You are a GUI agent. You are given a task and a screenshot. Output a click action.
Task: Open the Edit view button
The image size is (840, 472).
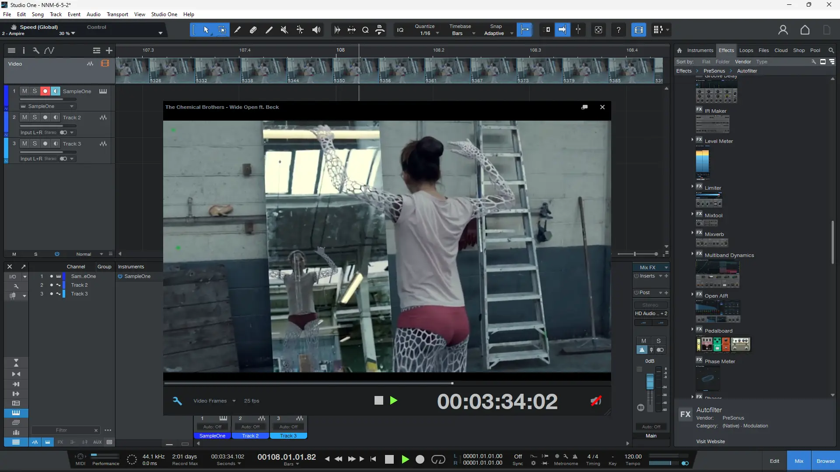coord(774,461)
